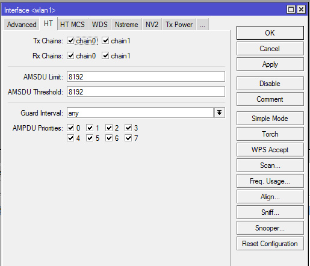Toggle Rx Chains chain1 checkbox
This screenshot has height=266, width=310.
(x=105, y=55)
